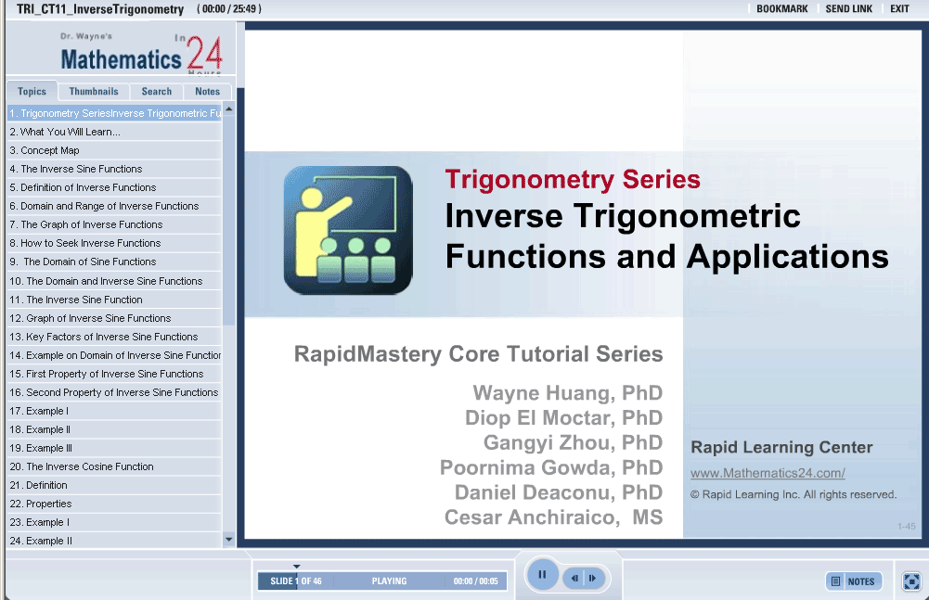
Task: Click the PLAYING status label
Action: pos(389,581)
